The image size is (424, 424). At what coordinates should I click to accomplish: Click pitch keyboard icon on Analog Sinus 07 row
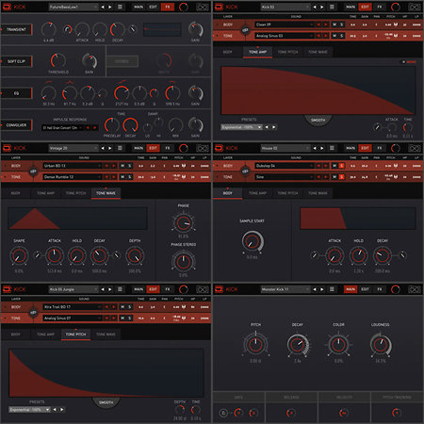coord(184,318)
